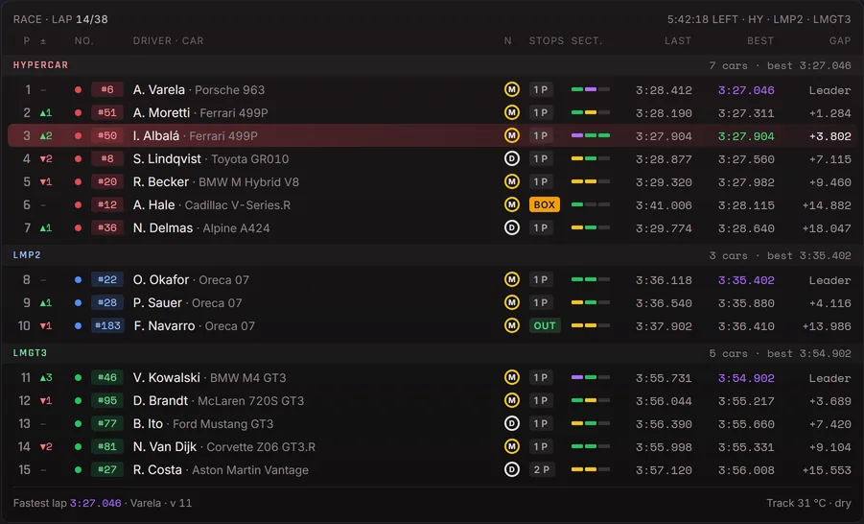The height and width of the screenshot is (524, 864).
Task: Click the tyre icon in I. Albalá's row
Action: click(512, 135)
